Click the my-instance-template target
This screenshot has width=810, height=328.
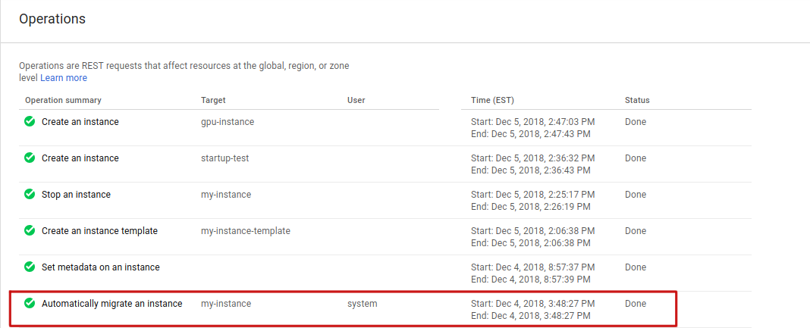tap(245, 231)
